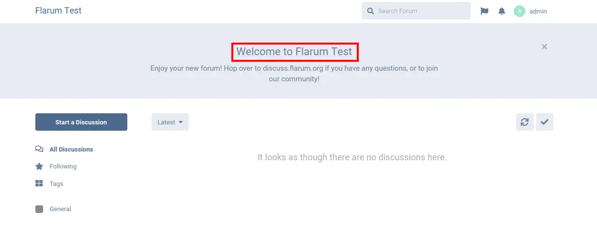Open the admin user menu

531,11
